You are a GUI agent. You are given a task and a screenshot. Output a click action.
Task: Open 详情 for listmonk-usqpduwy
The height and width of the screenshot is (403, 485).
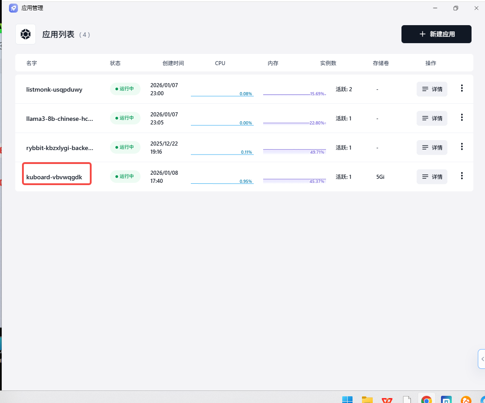pyautogui.click(x=432, y=89)
